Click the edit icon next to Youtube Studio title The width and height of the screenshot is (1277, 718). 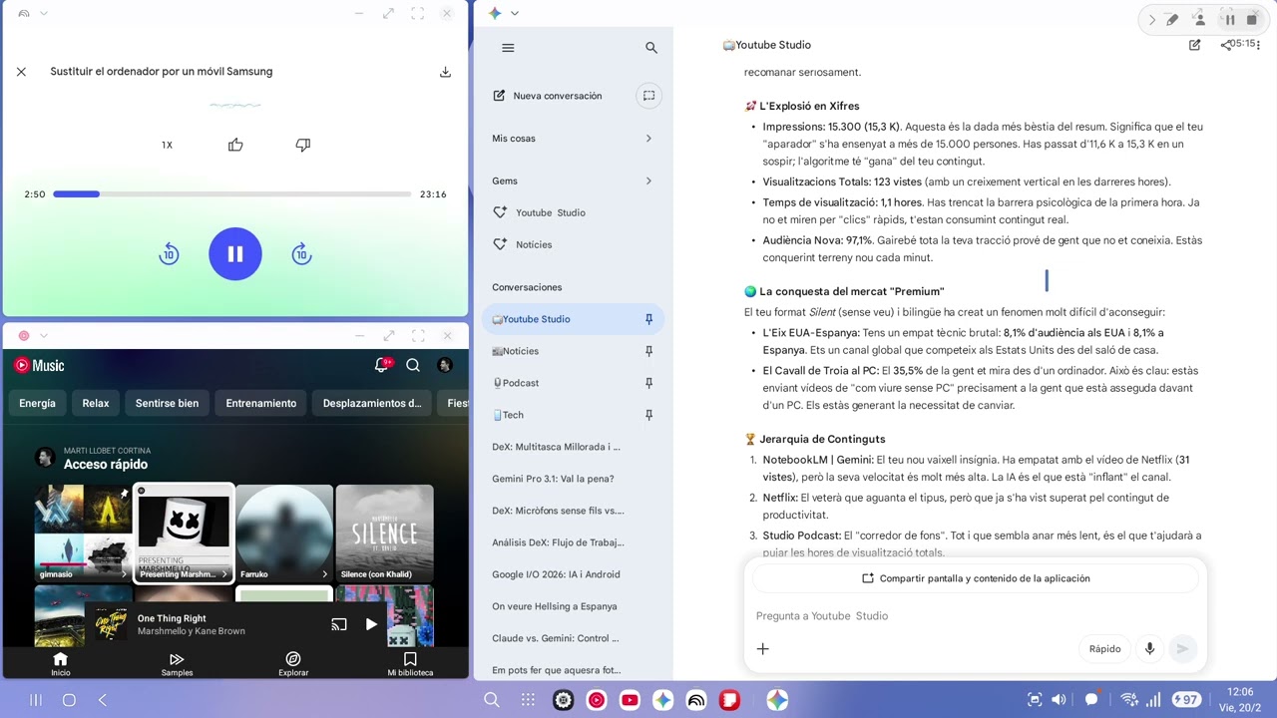click(x=1195, y=45)
